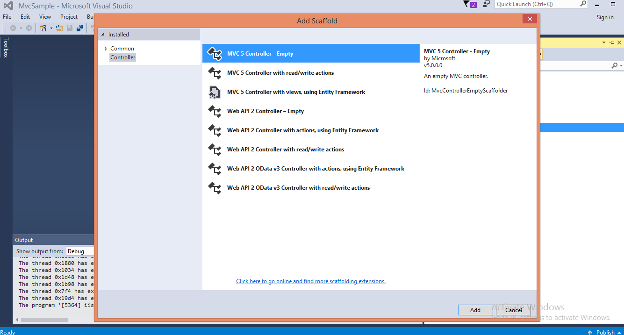
Task: Select MVC 5 Controller with read/write actions
Action: click(311, 73)
